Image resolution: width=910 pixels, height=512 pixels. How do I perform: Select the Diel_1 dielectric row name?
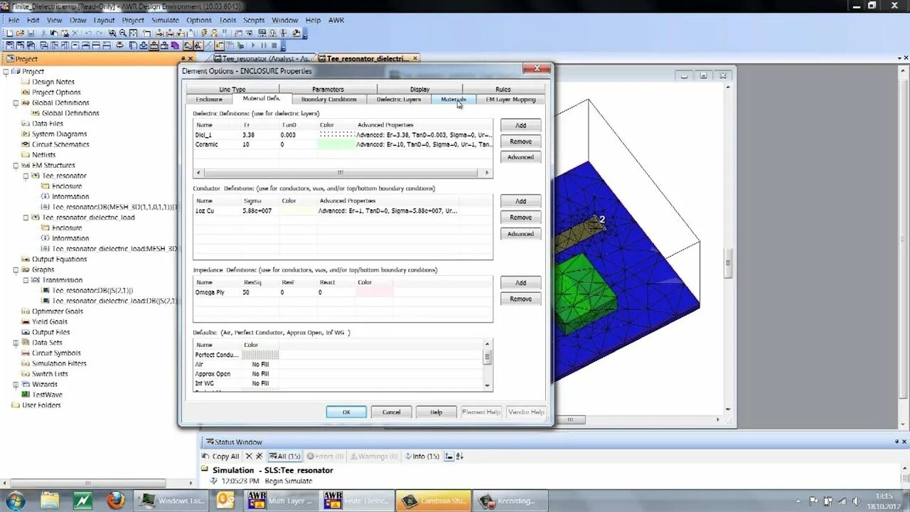pyautogui.click(x=204, y=134)
